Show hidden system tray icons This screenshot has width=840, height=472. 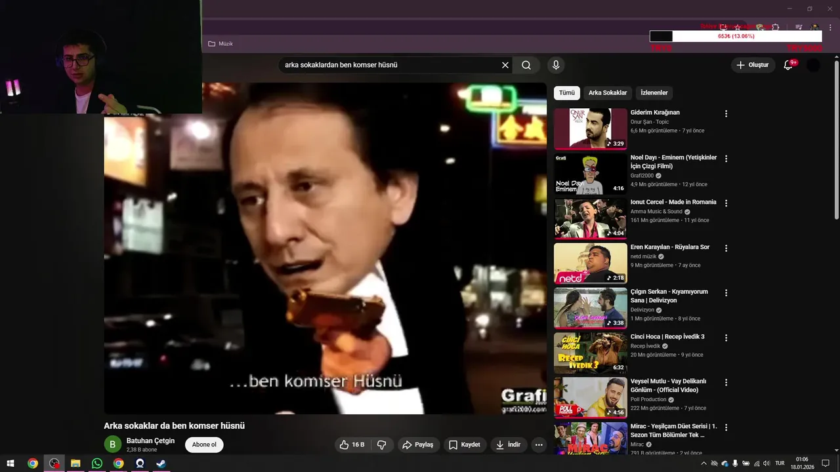(703, 463)
